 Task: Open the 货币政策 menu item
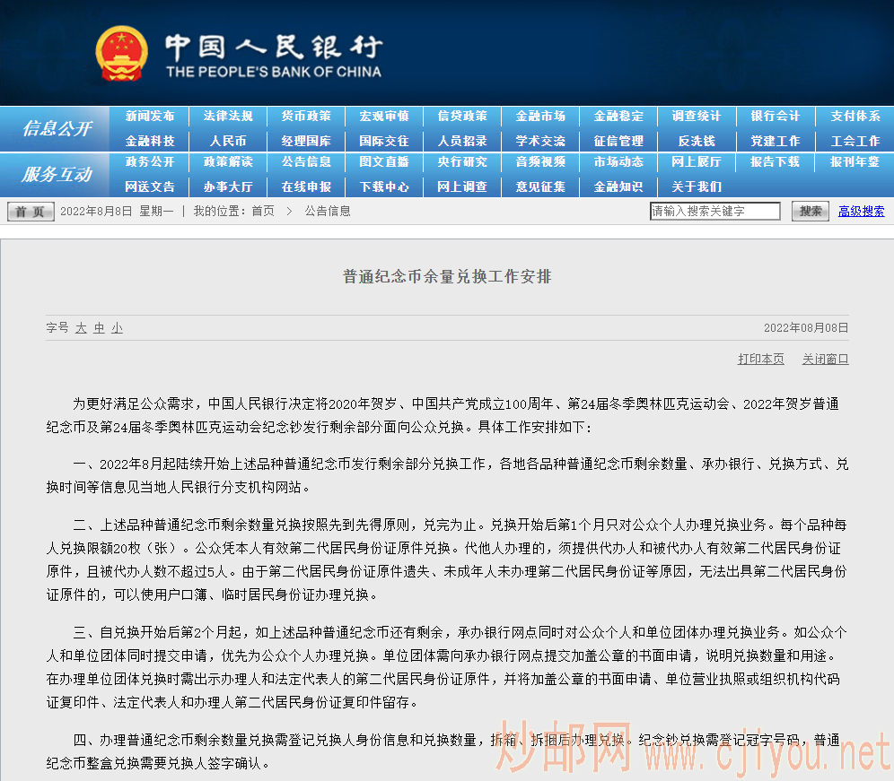(306, 117)
